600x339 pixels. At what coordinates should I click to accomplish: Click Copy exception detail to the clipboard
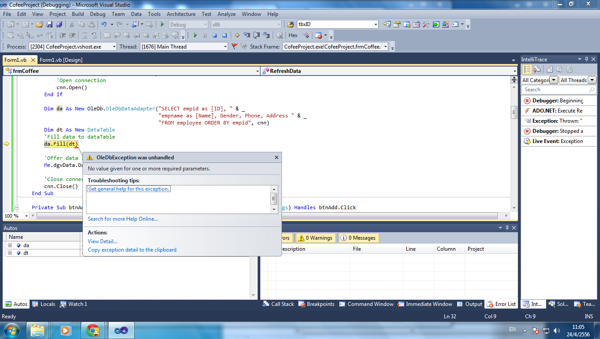point(132,250)
